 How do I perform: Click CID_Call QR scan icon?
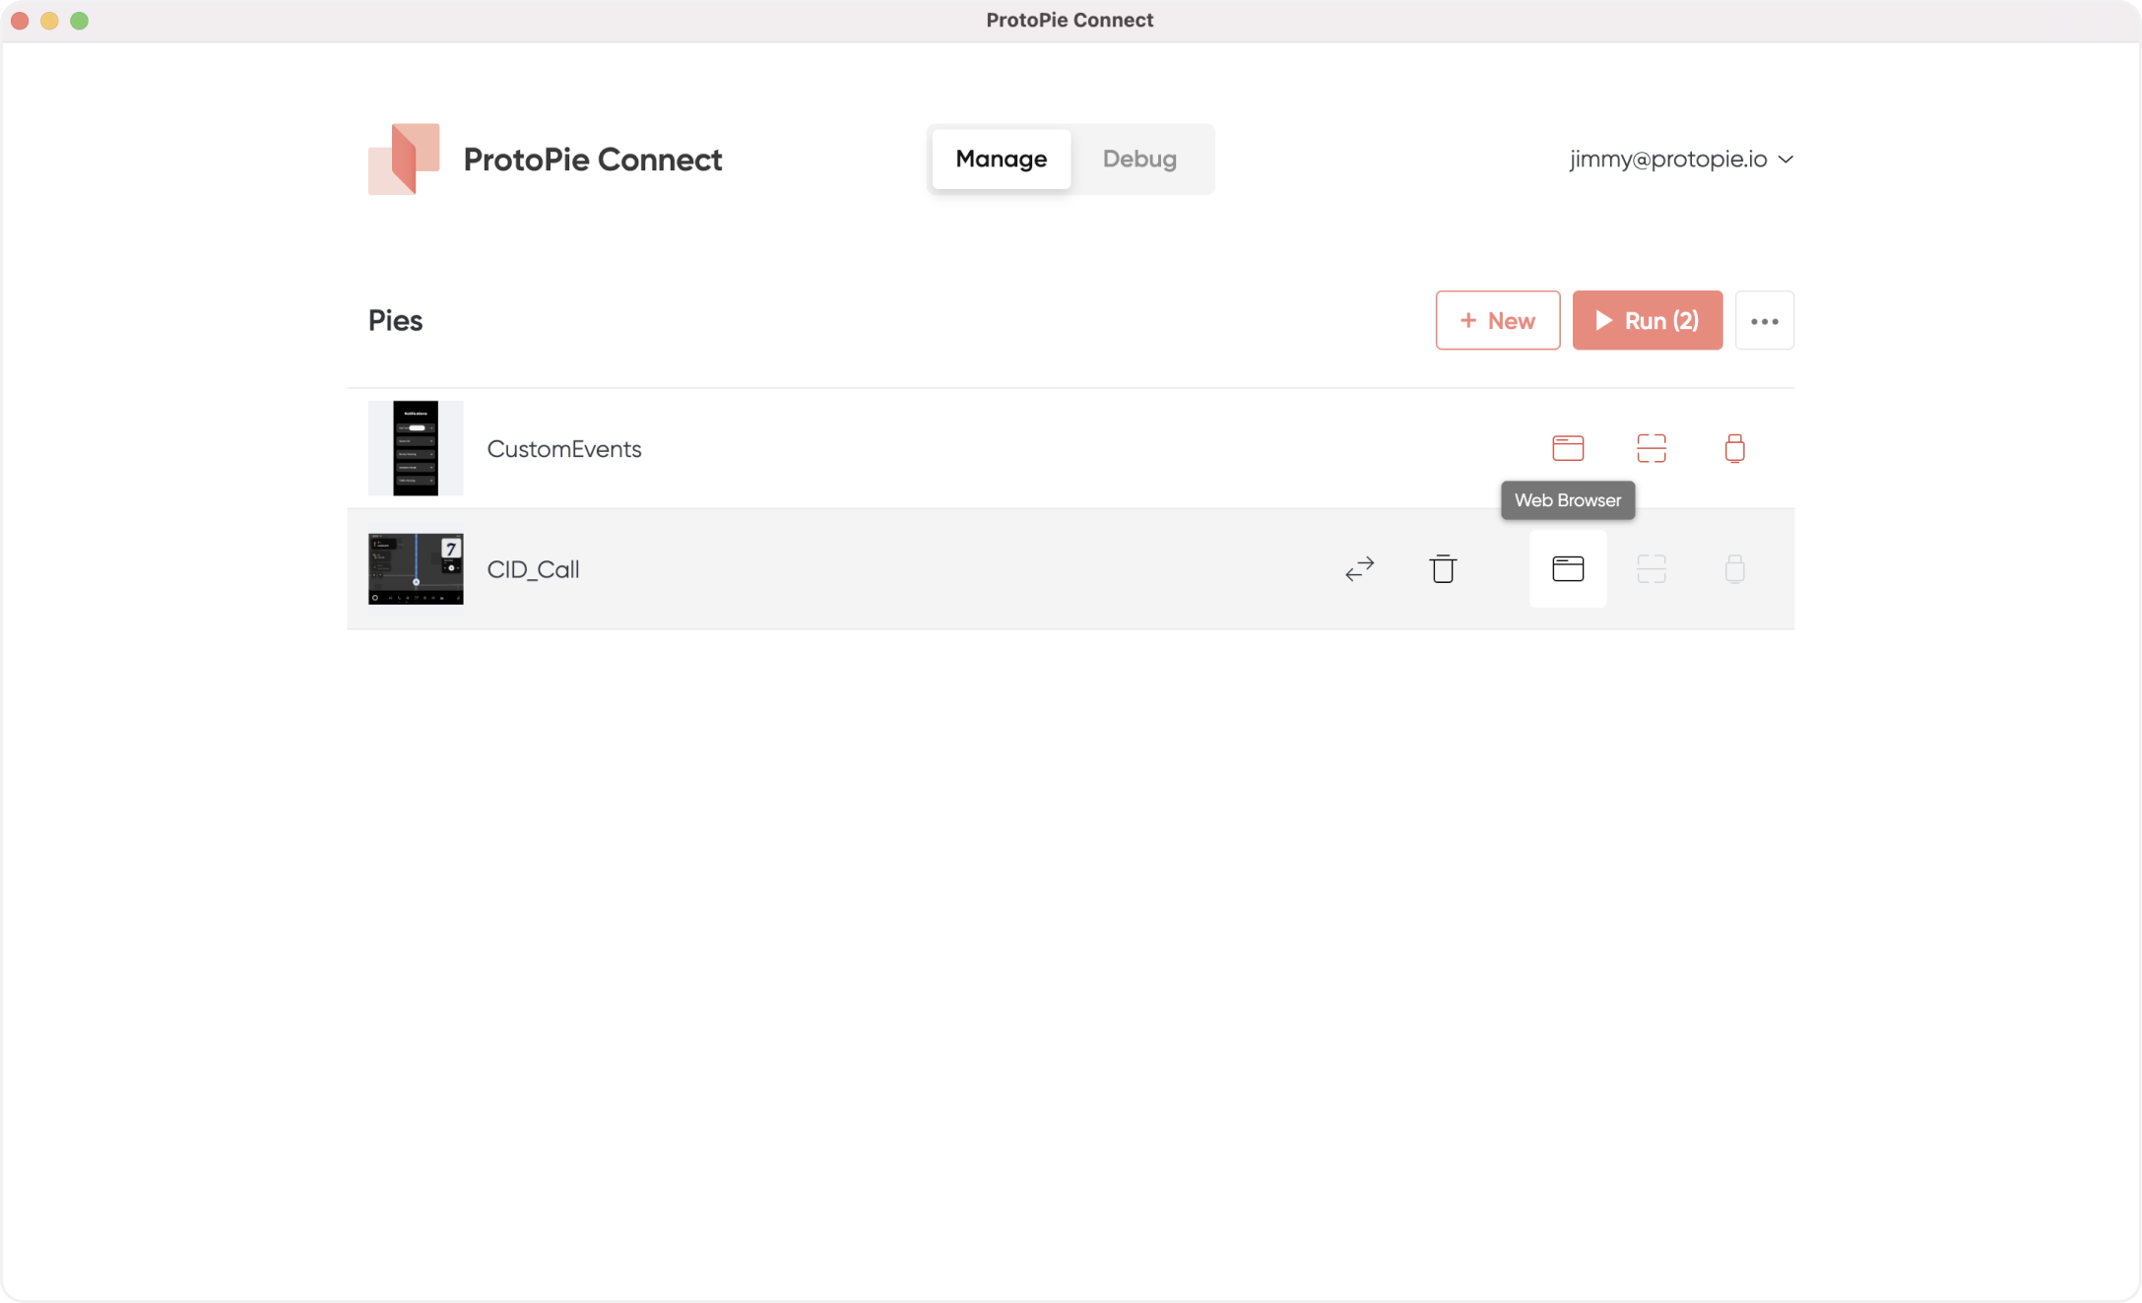pyautogui.click(x=1652, y=568)
